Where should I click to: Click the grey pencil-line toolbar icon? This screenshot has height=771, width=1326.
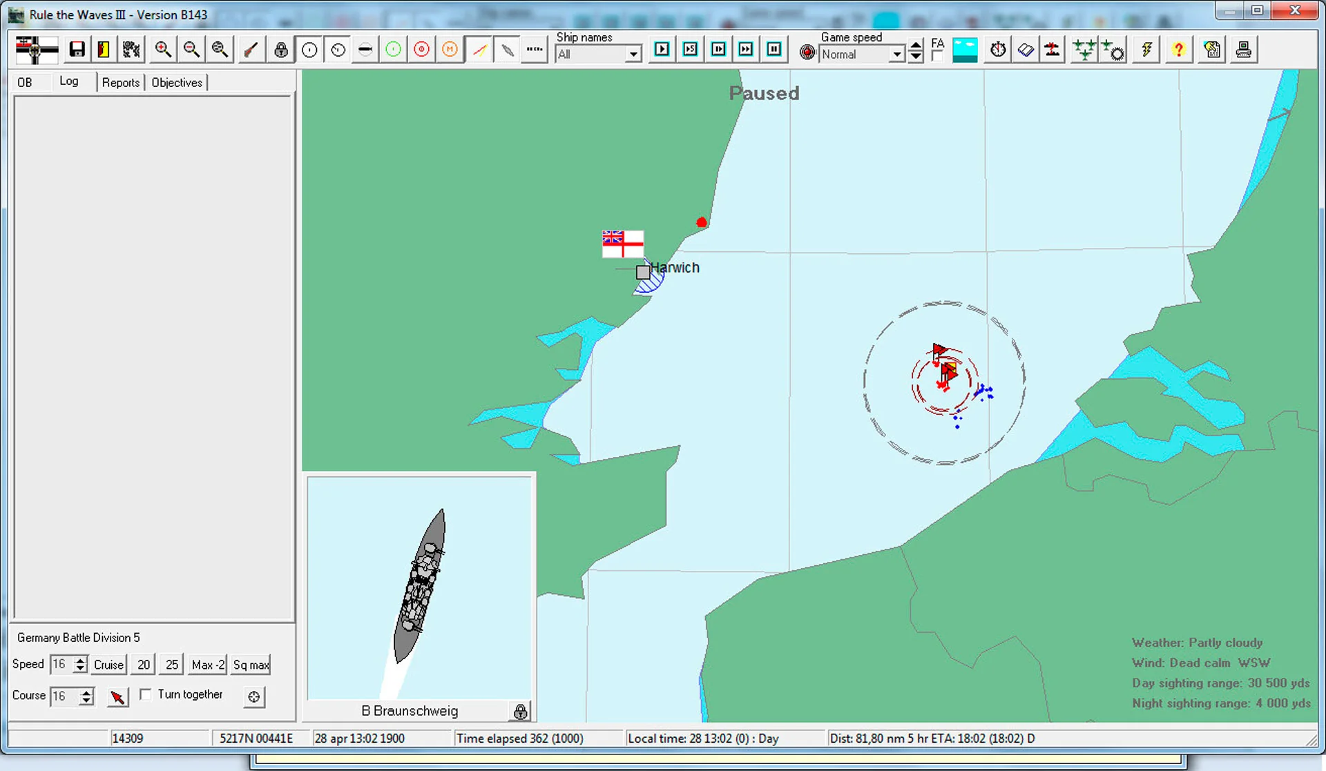[508, 50]
